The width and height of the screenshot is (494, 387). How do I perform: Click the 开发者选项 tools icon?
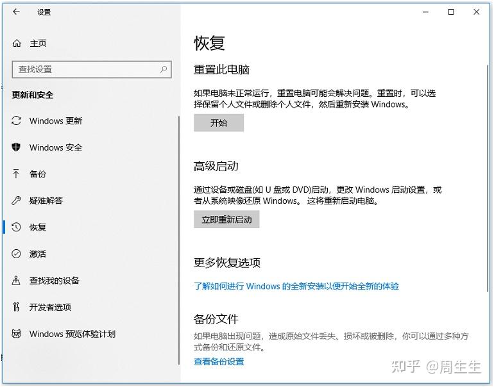(x=16, y=307)
